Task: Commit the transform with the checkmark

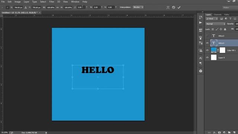Action: tap(179, 7)
